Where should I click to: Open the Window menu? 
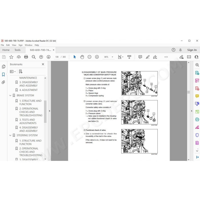pyautogui.click(x=29, y=45)
